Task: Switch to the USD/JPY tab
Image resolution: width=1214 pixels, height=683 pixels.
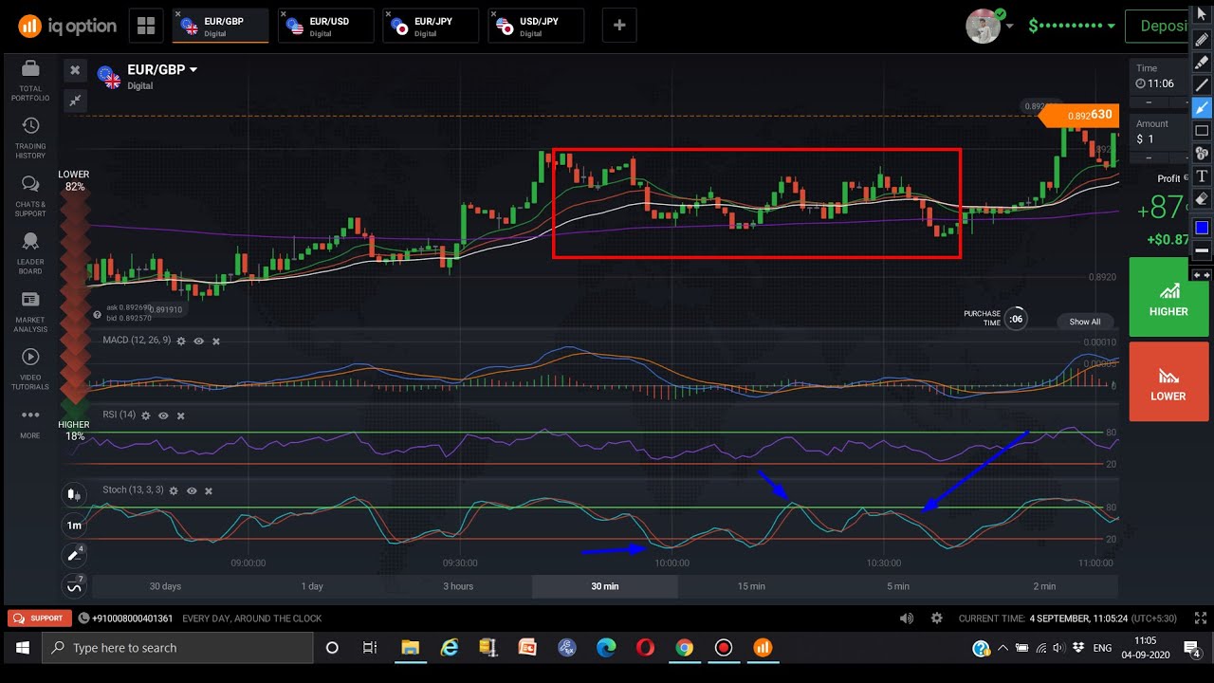Action: tap(536, 26)
